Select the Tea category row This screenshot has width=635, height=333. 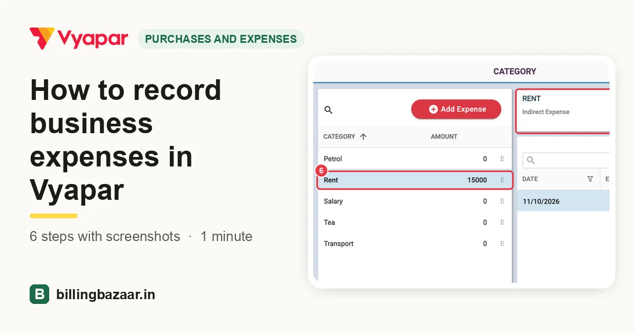pos(414,223)
